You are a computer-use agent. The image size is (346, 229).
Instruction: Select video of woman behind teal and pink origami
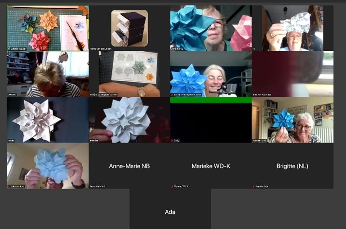[x=211, y=28]
